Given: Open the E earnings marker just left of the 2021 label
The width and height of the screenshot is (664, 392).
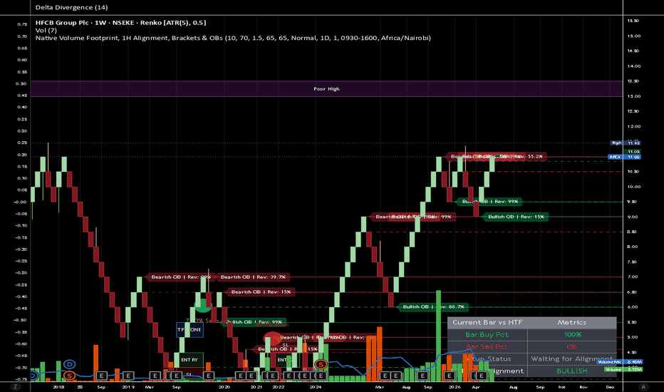Looking at the screenshot, I should 251,376.
